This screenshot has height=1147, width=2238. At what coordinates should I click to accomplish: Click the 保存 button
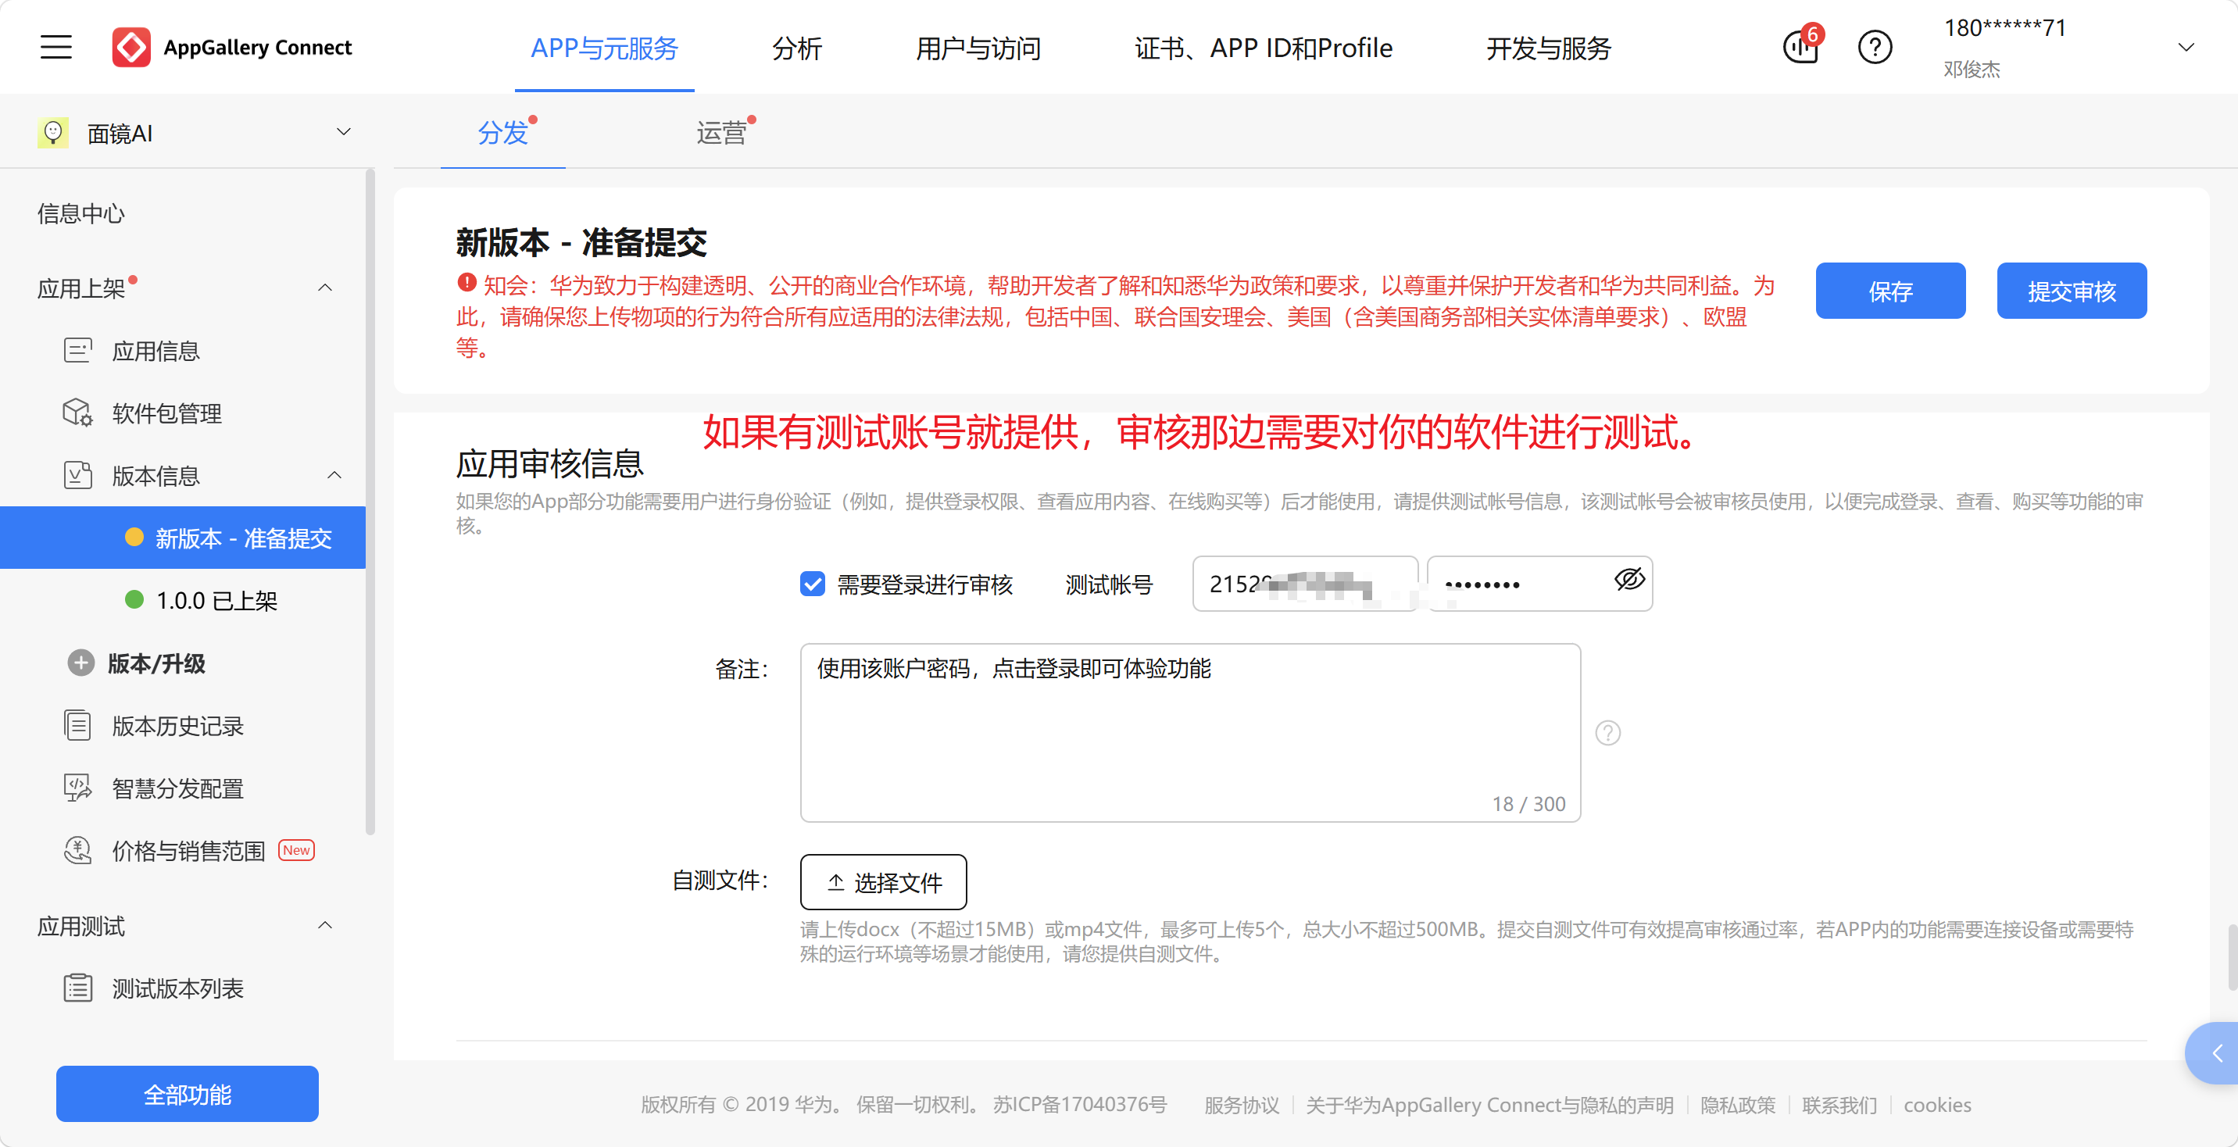point(1890,290)
